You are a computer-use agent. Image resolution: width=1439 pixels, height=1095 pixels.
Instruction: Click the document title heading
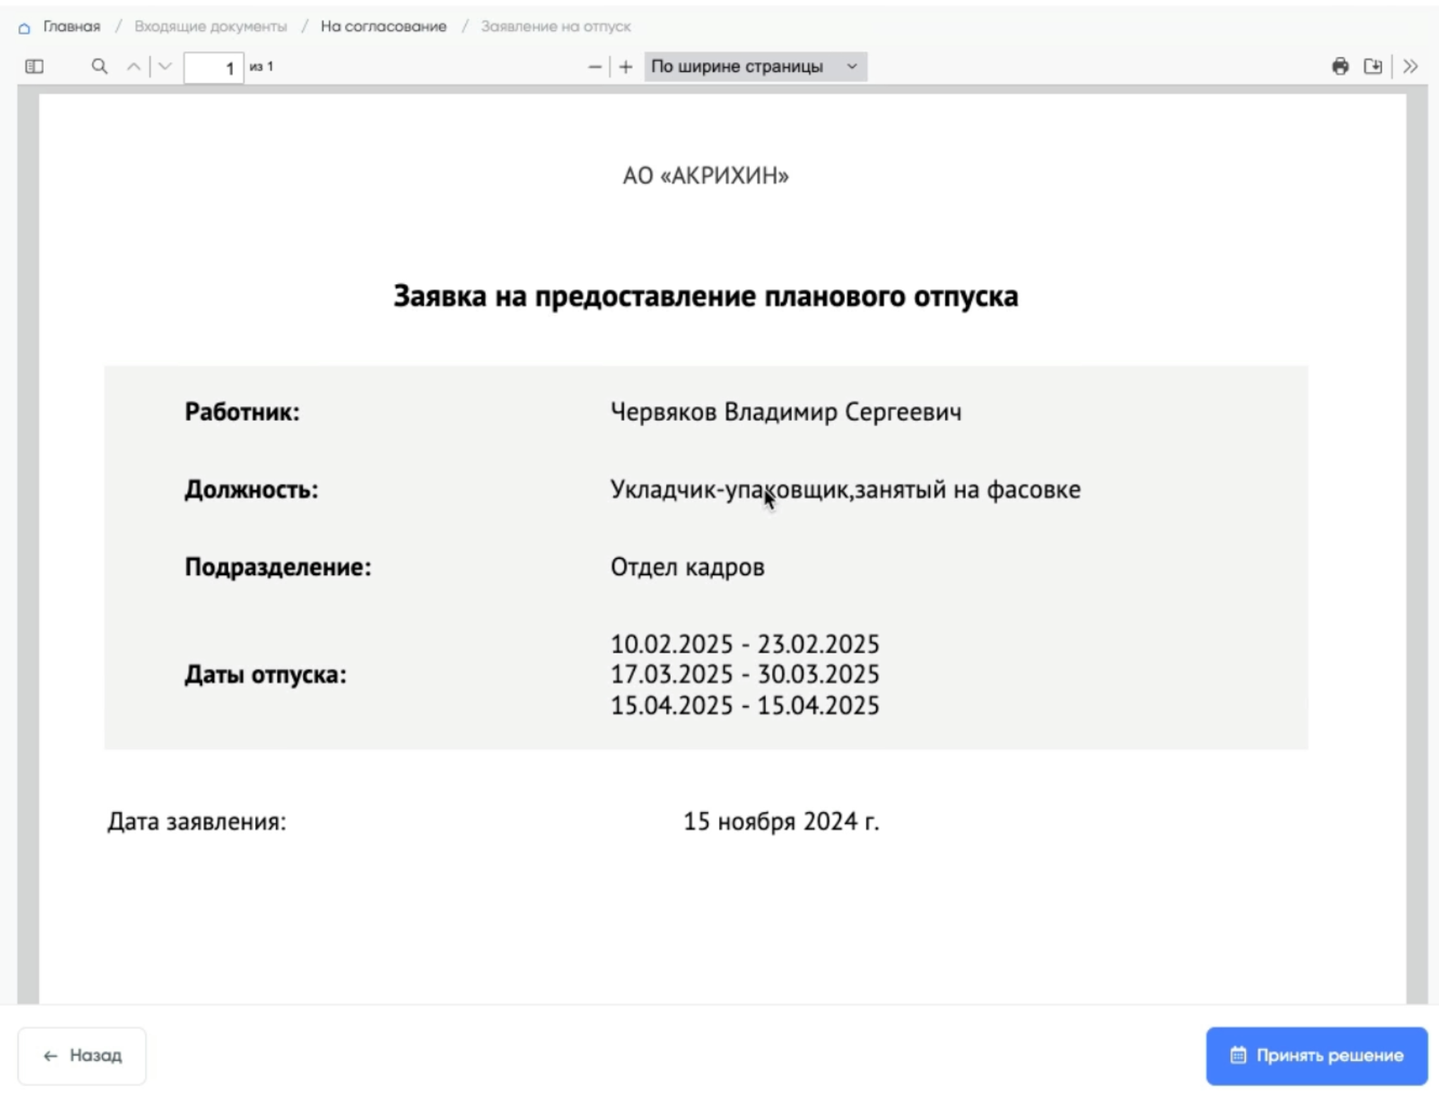pos(705,296)
